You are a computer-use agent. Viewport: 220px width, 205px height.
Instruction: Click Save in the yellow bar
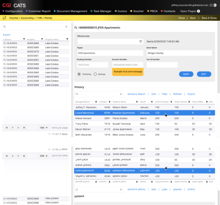click(x=193, y=18)
